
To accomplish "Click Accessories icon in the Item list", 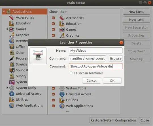I will pyautogui.click(x=62, y=18).
